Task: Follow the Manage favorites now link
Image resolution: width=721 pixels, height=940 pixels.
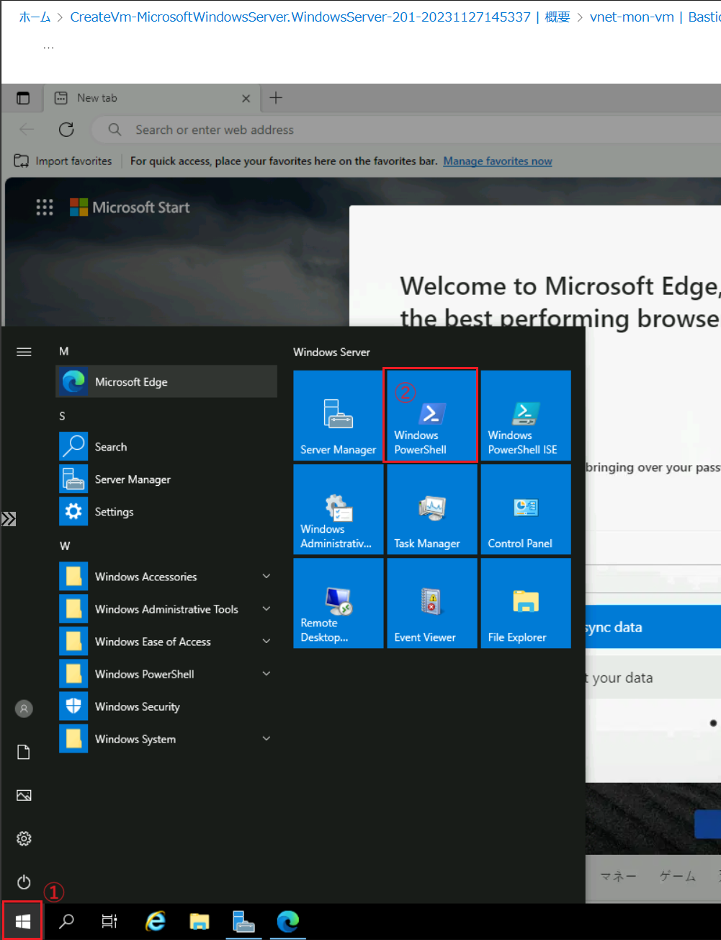Action: click(498, 161)
